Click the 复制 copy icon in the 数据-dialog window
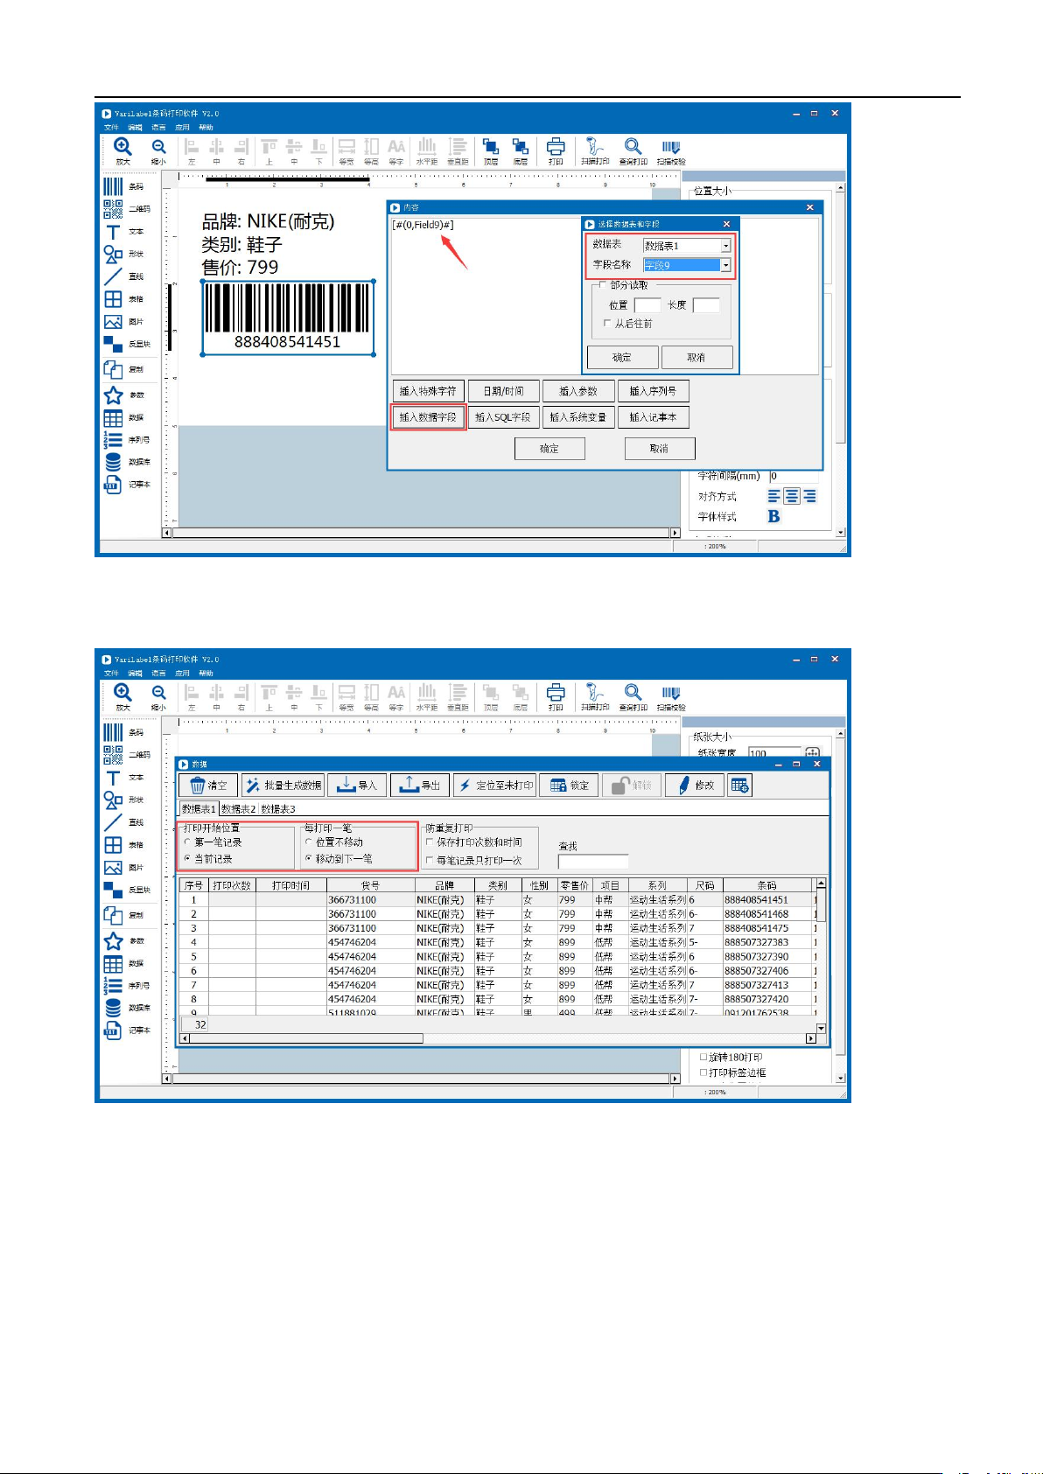 [114, 915]
